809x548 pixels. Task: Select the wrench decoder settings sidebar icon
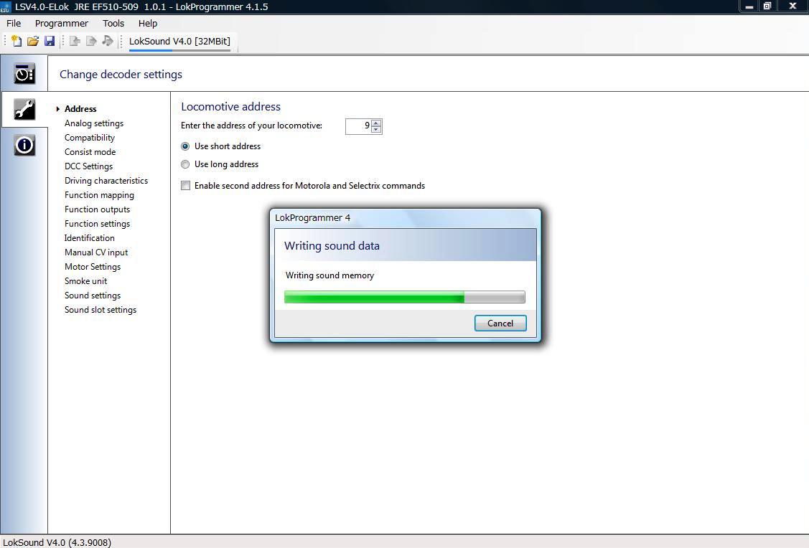click(x=24, y=109)
